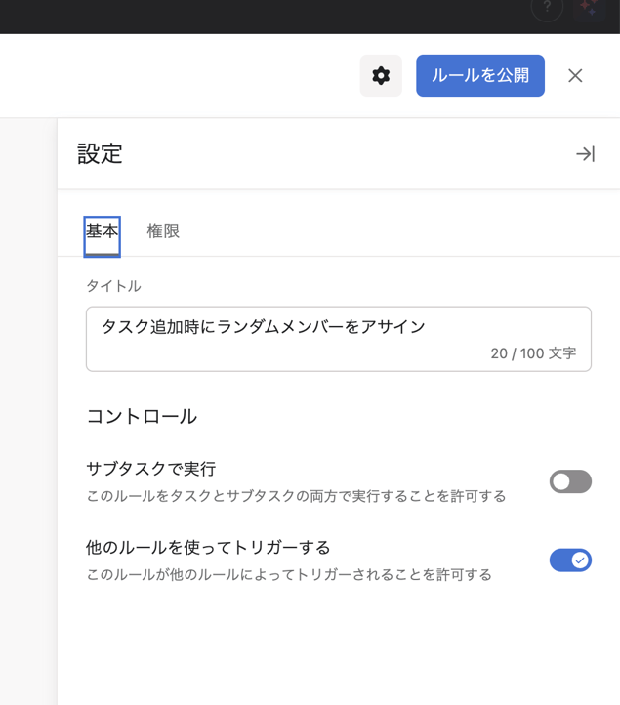Click the 設定 panel heading
The height and width of the screenshot is (705, 620).
click(100, 154)
